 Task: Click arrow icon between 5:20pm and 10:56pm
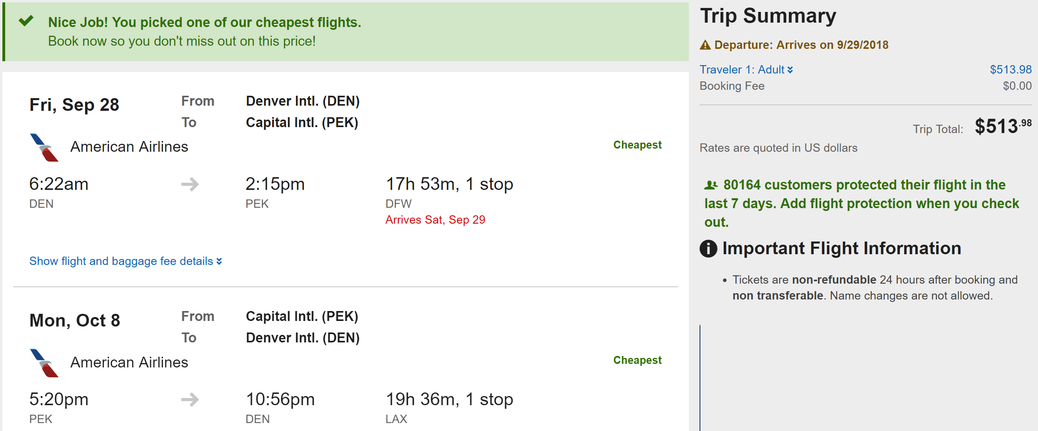190,400
